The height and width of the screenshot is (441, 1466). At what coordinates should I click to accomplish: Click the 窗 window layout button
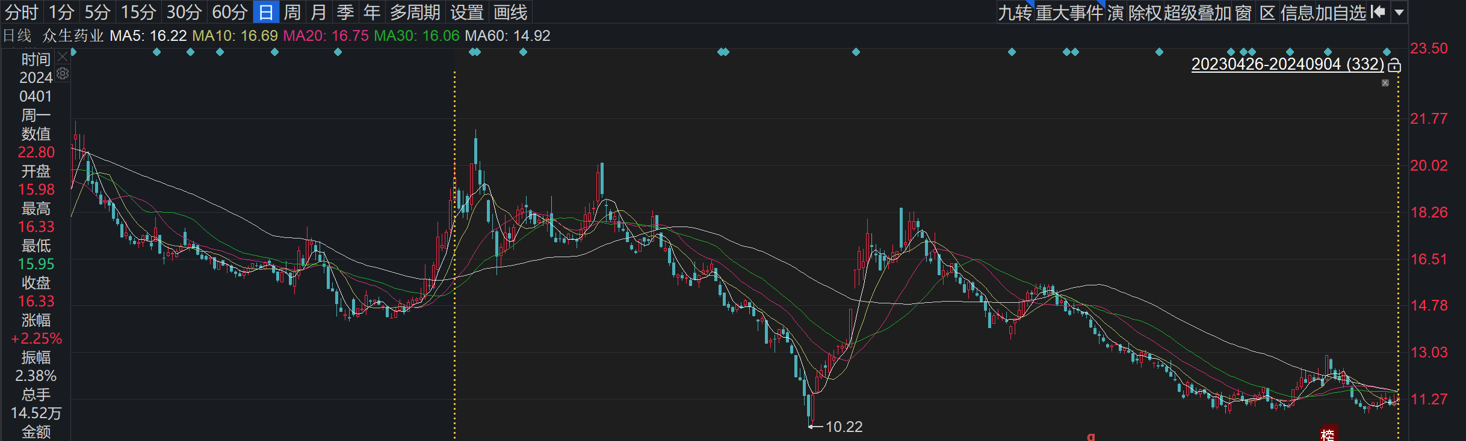[1243, 13]
